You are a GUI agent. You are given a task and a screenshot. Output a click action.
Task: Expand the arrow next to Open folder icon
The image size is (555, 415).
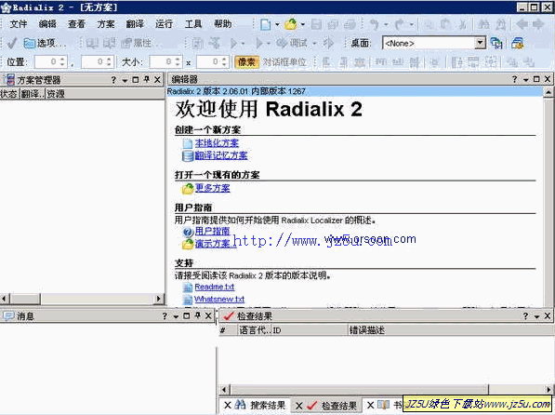(303, 24)
